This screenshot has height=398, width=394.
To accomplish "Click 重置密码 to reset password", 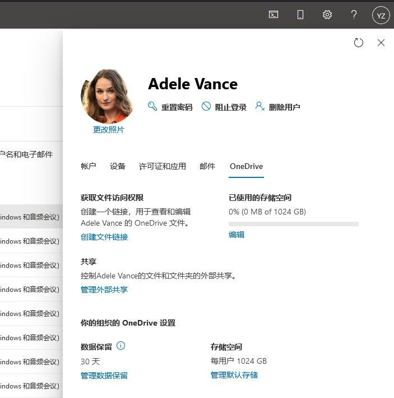I will click(x=170, y=107).
